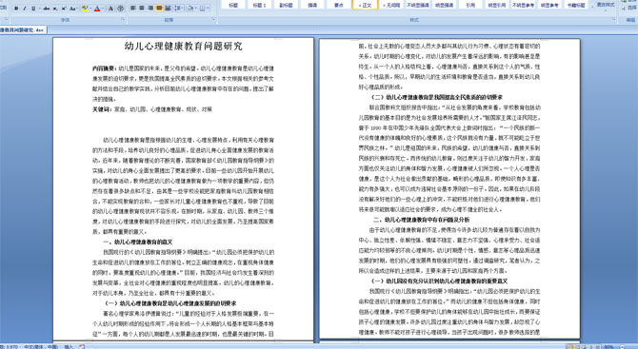Click heading 二、幼儿心理健康教育中存在问题及分析

421,220
